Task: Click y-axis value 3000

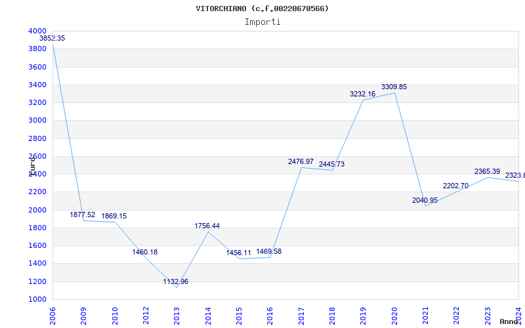Action: 37,121
